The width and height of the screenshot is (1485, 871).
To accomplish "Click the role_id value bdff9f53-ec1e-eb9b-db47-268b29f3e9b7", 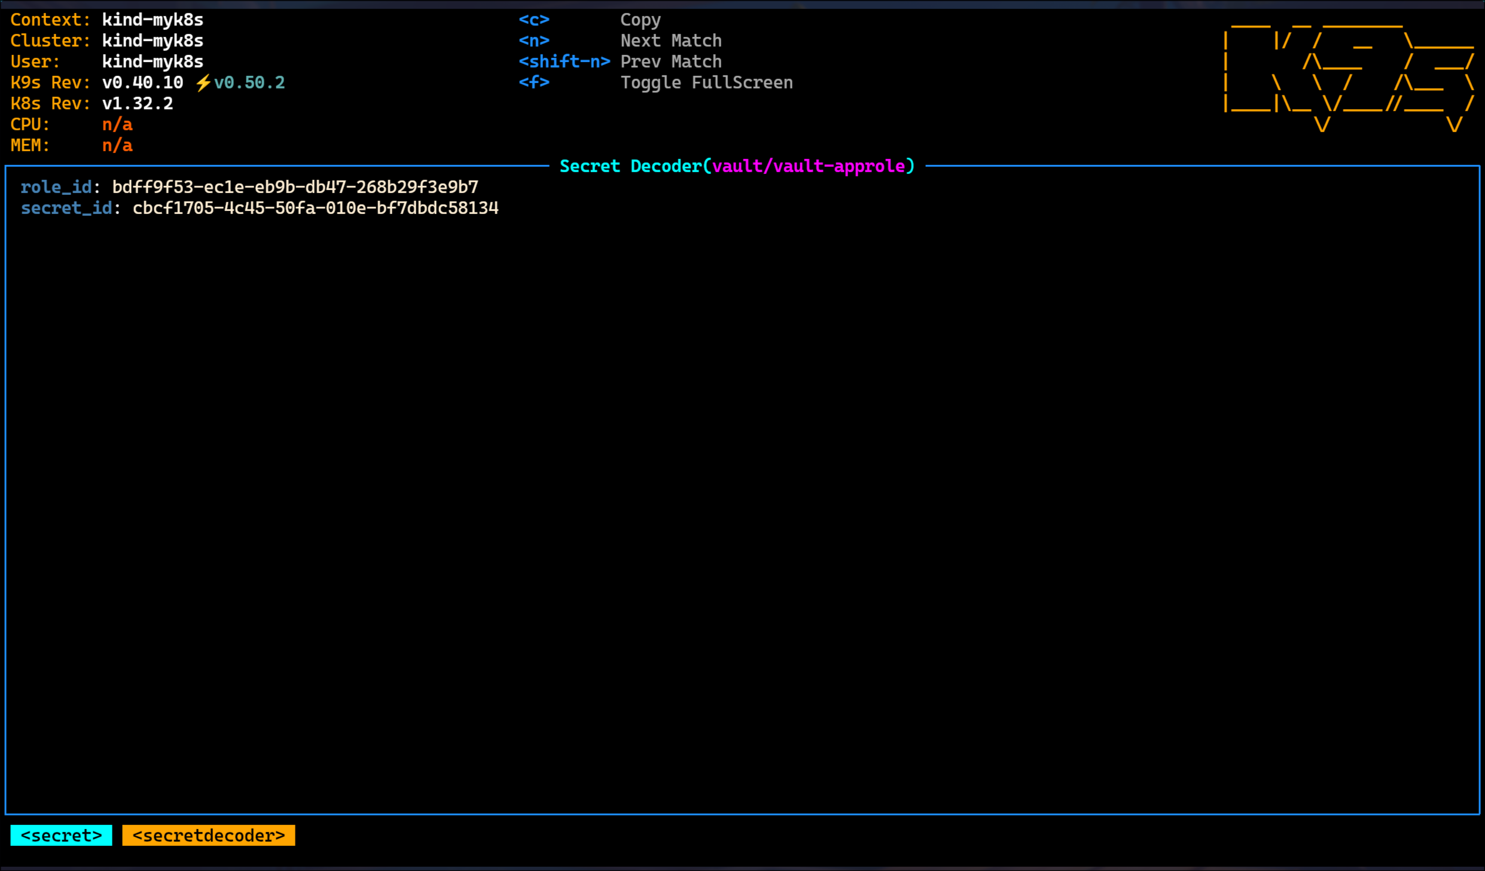I will (295, 187).
